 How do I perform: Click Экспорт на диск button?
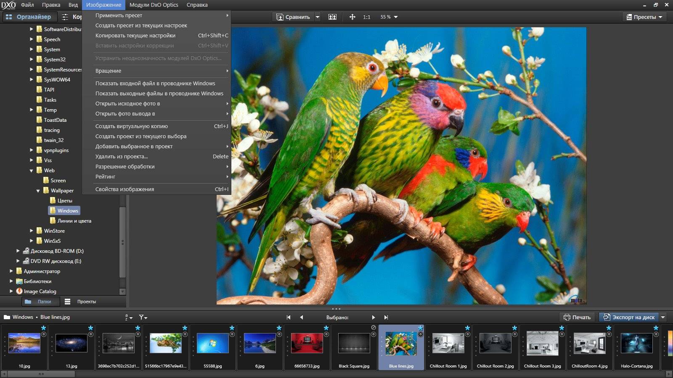pyautogui.click(x=629, y=317)
